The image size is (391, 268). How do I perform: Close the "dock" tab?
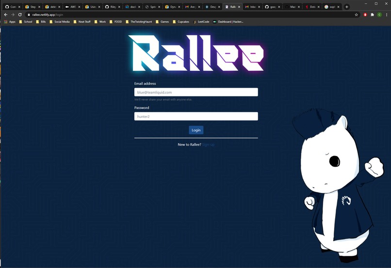pos(139,7)
